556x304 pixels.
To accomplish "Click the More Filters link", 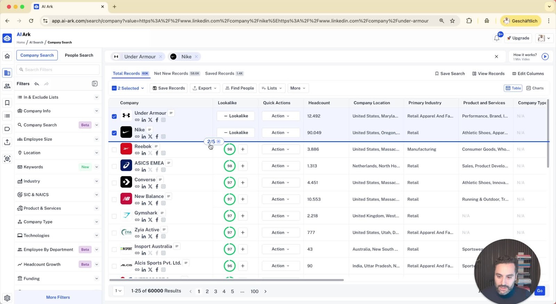I will 58,297.
